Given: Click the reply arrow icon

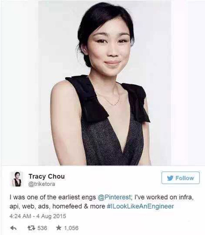Looking at the screenshot, I should pyautogui.click(x=13, y=228).
